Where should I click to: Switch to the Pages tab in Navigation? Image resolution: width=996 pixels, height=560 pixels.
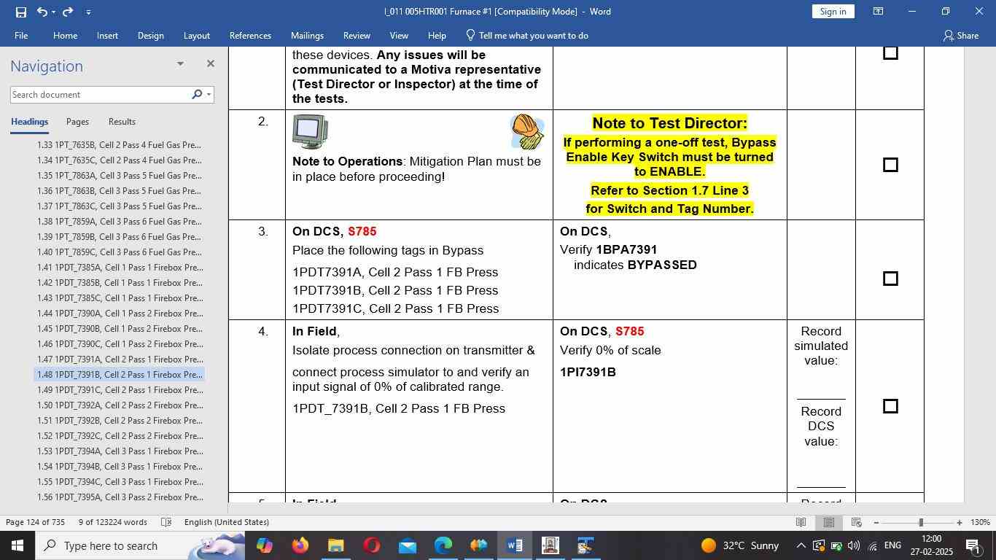(77, 122)
